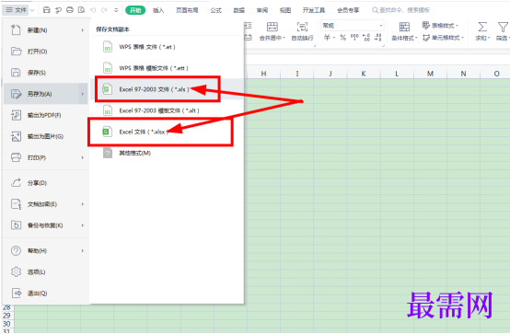The height and width of the screenshot is (334, 510).
Task: Open the 数据 ribbon tab
Action: point(238,10)
